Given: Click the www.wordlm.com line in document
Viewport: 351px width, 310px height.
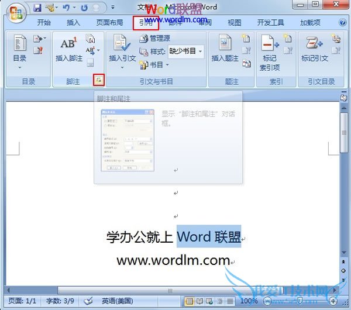Looking at the screenshot, I should click(173, 260).
